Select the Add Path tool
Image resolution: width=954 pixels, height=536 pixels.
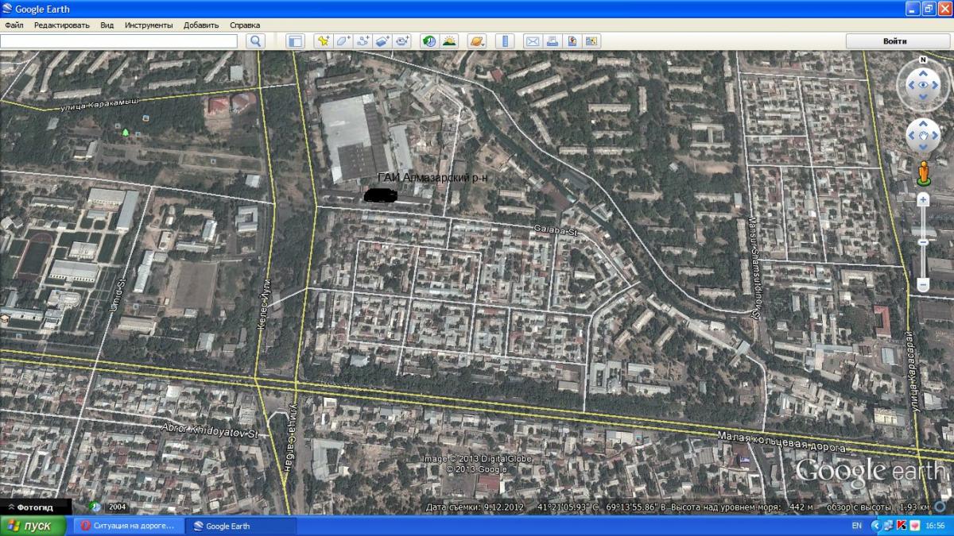(x=363, y=41)
